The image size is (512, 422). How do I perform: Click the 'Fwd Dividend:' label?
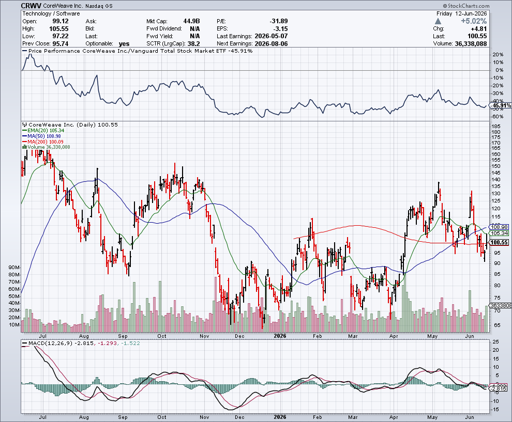[x=164, y=29]
